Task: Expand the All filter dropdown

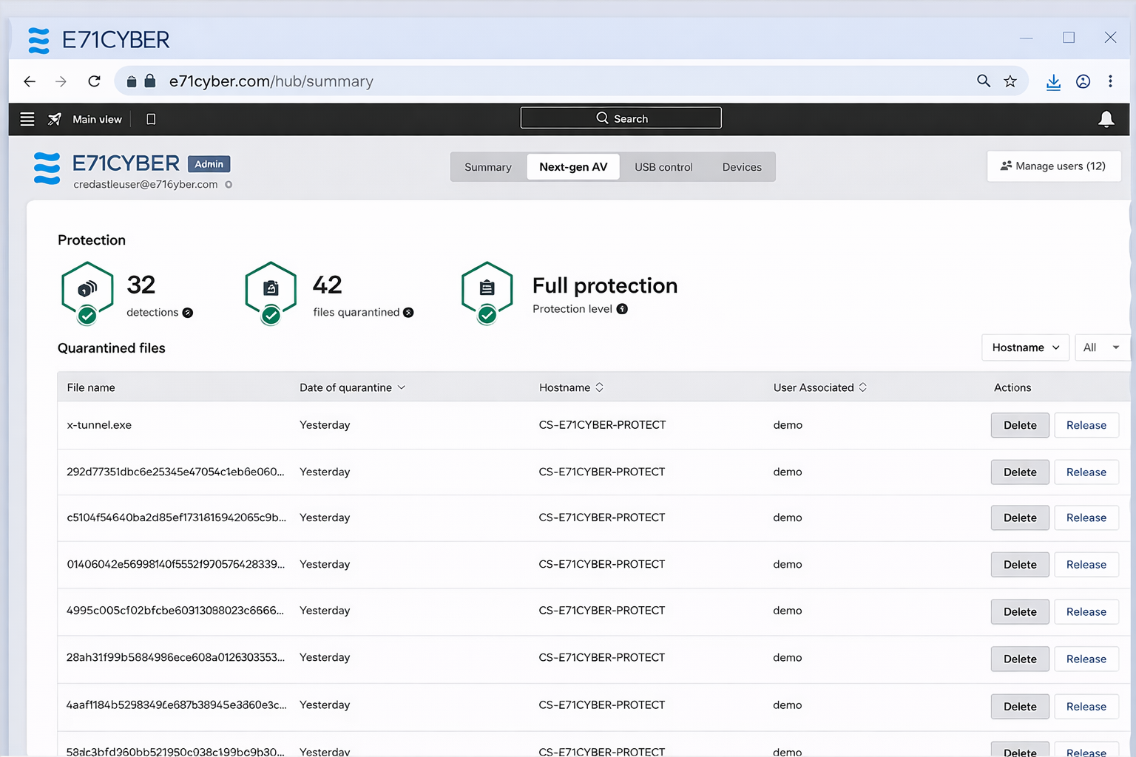Action: (x=1101, y=347)
